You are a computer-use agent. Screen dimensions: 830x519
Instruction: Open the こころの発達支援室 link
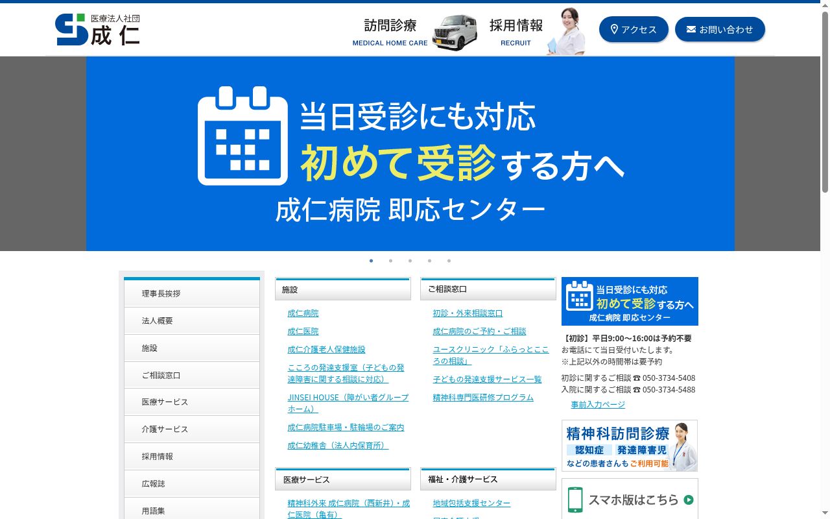click(346, 373)
